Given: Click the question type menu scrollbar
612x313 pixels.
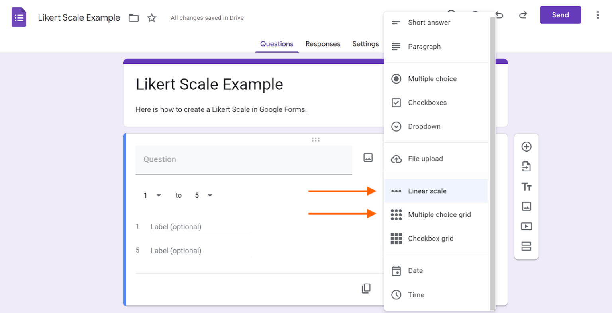Looking at the screenshot, I should click(x=493, y=159).
